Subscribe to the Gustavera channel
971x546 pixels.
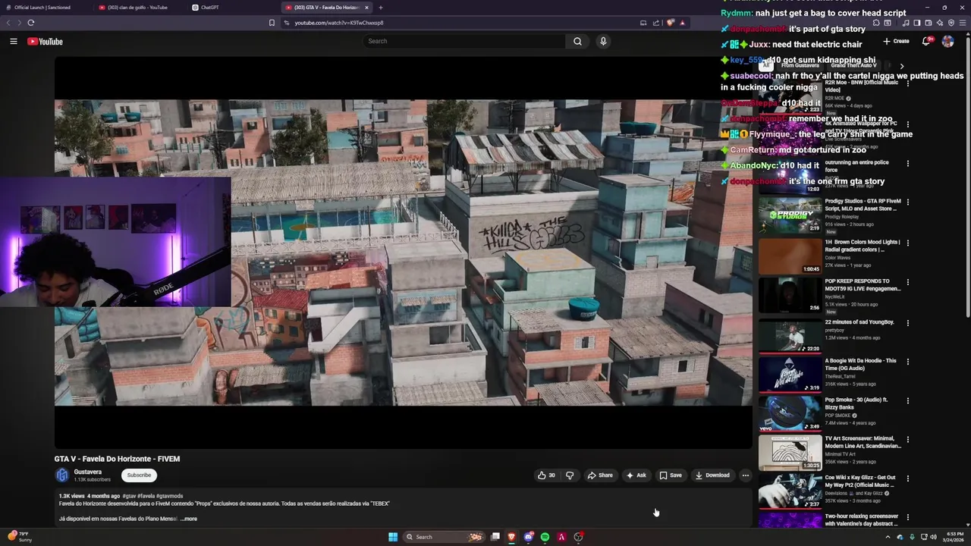(139, 475)
